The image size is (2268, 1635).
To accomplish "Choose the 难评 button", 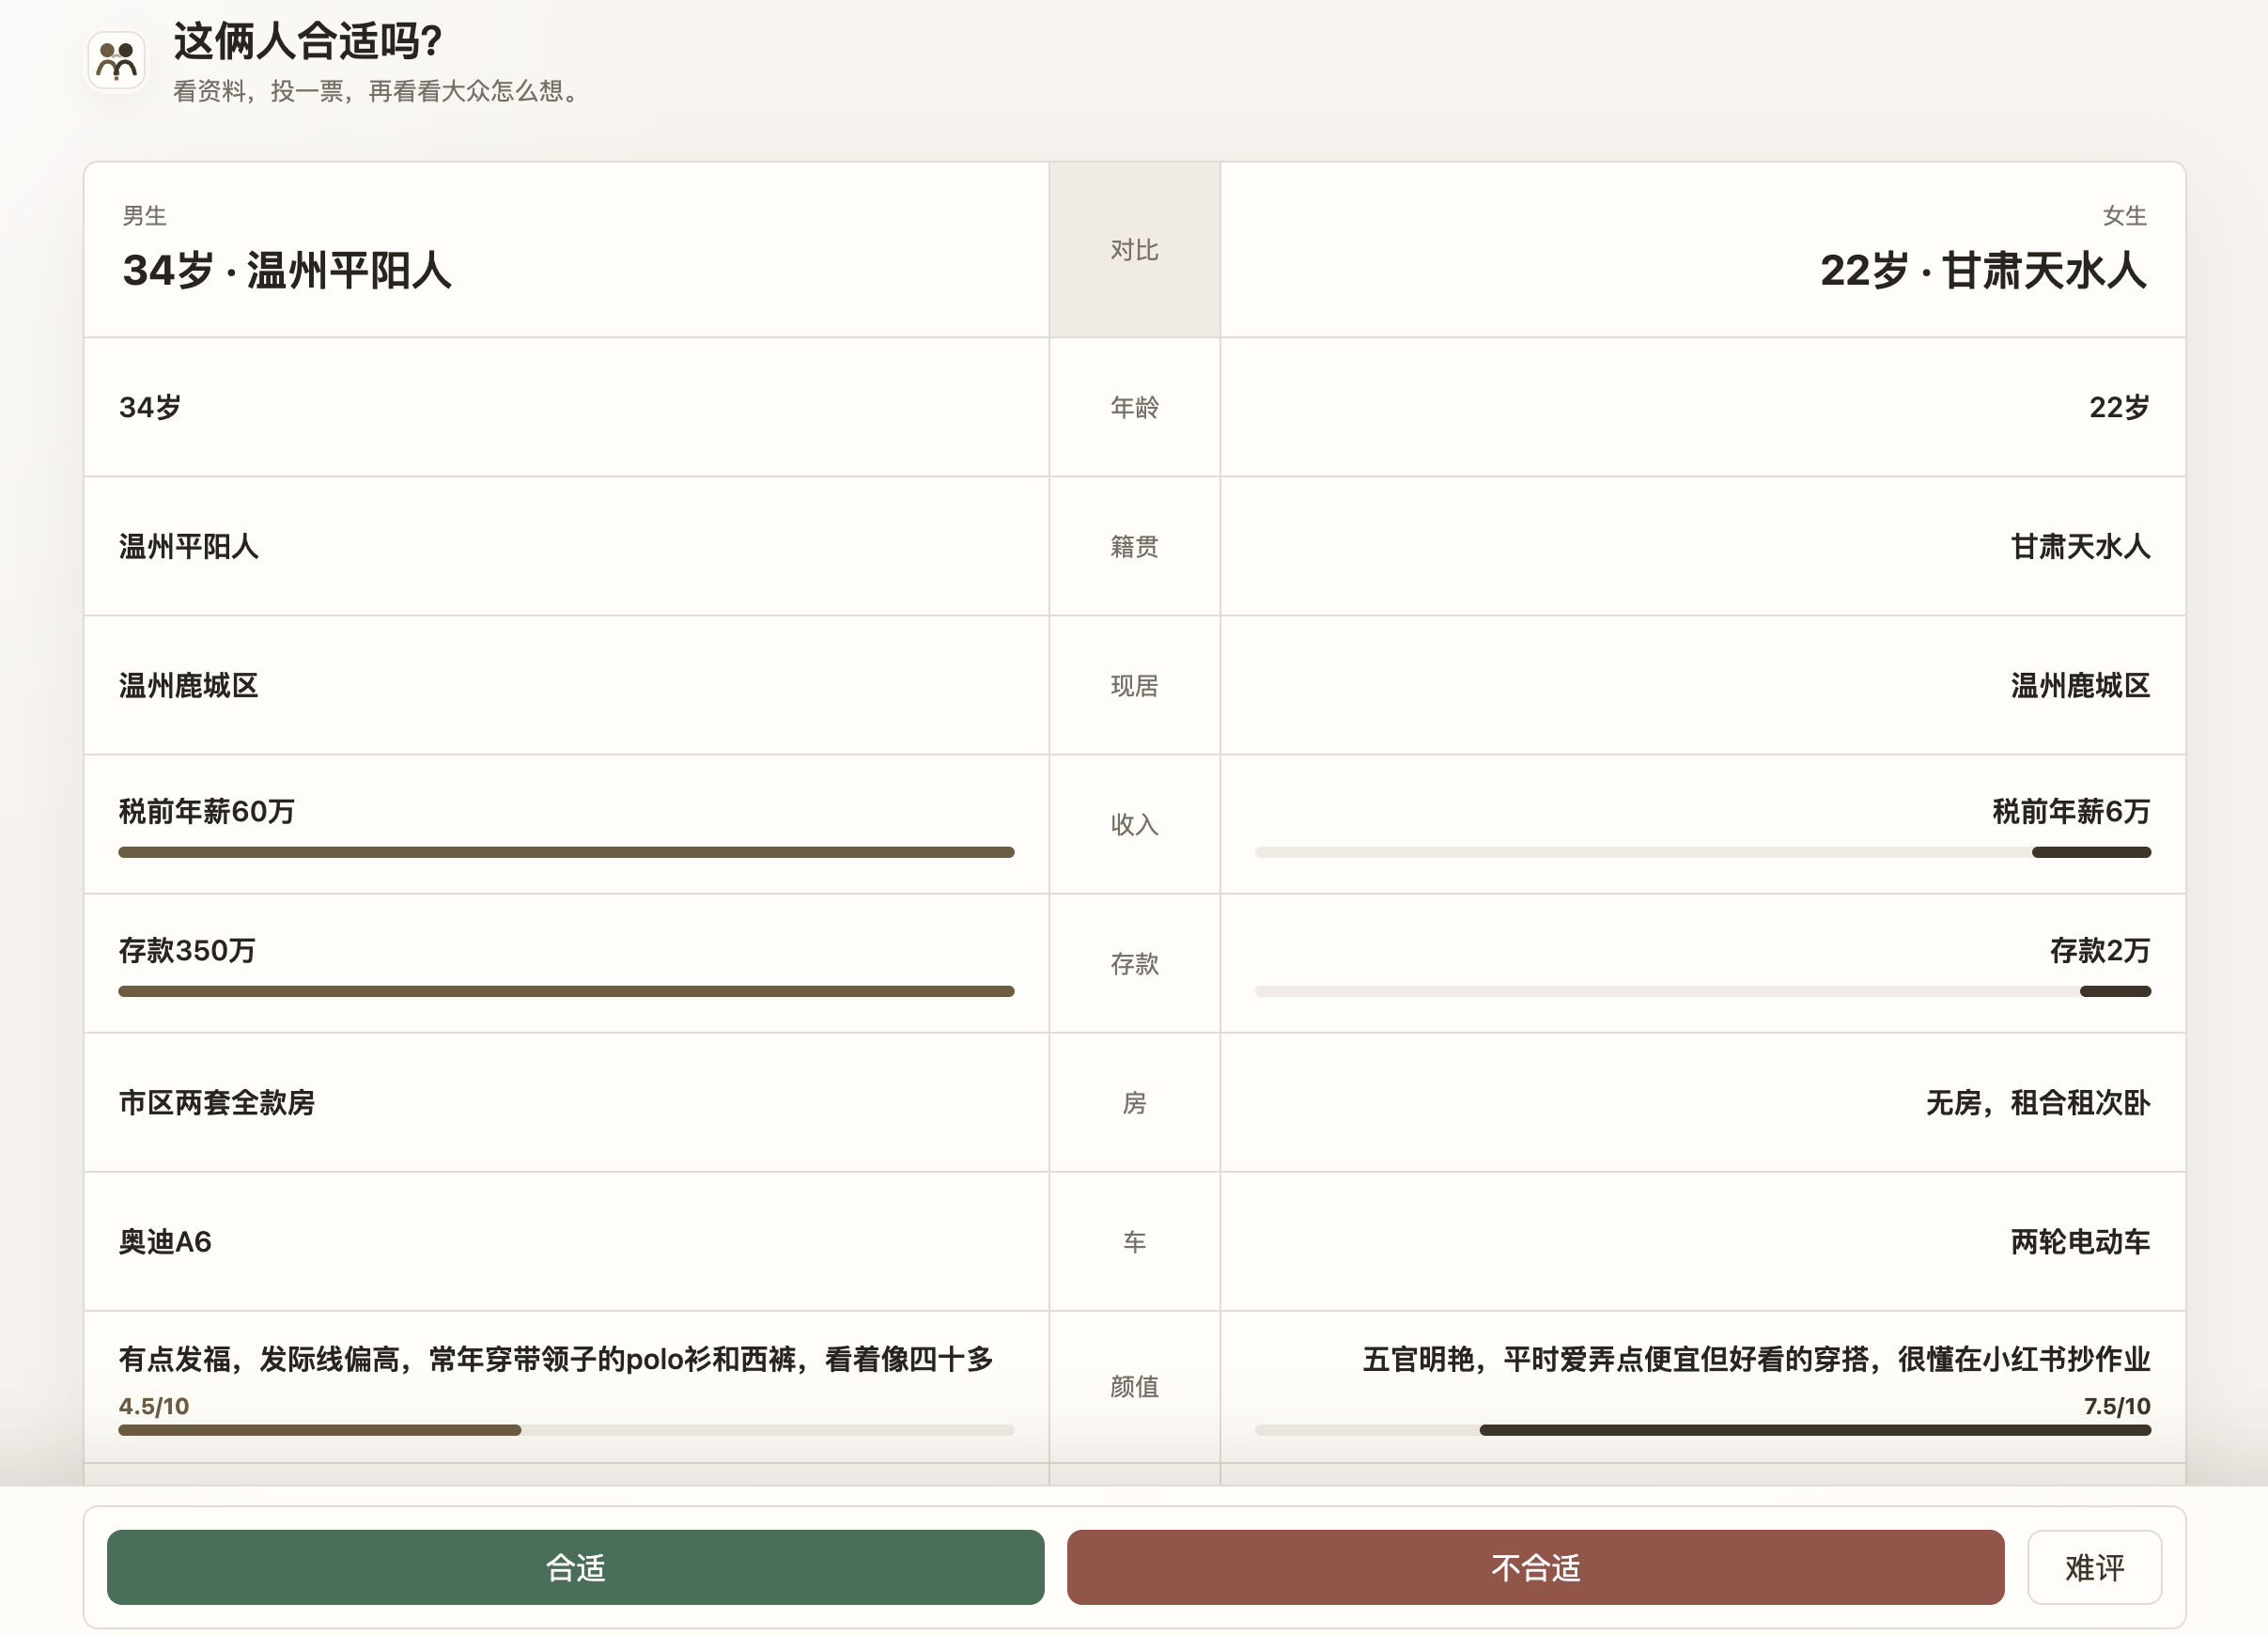I will 2094,1567.
